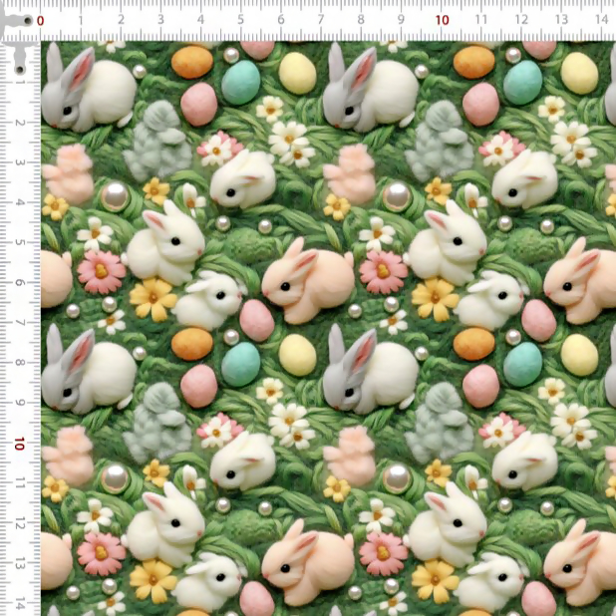The width and height of the screenshot is (616, 616).
Task: Click the upper peach bunny at the right edge
Action: 582,280
